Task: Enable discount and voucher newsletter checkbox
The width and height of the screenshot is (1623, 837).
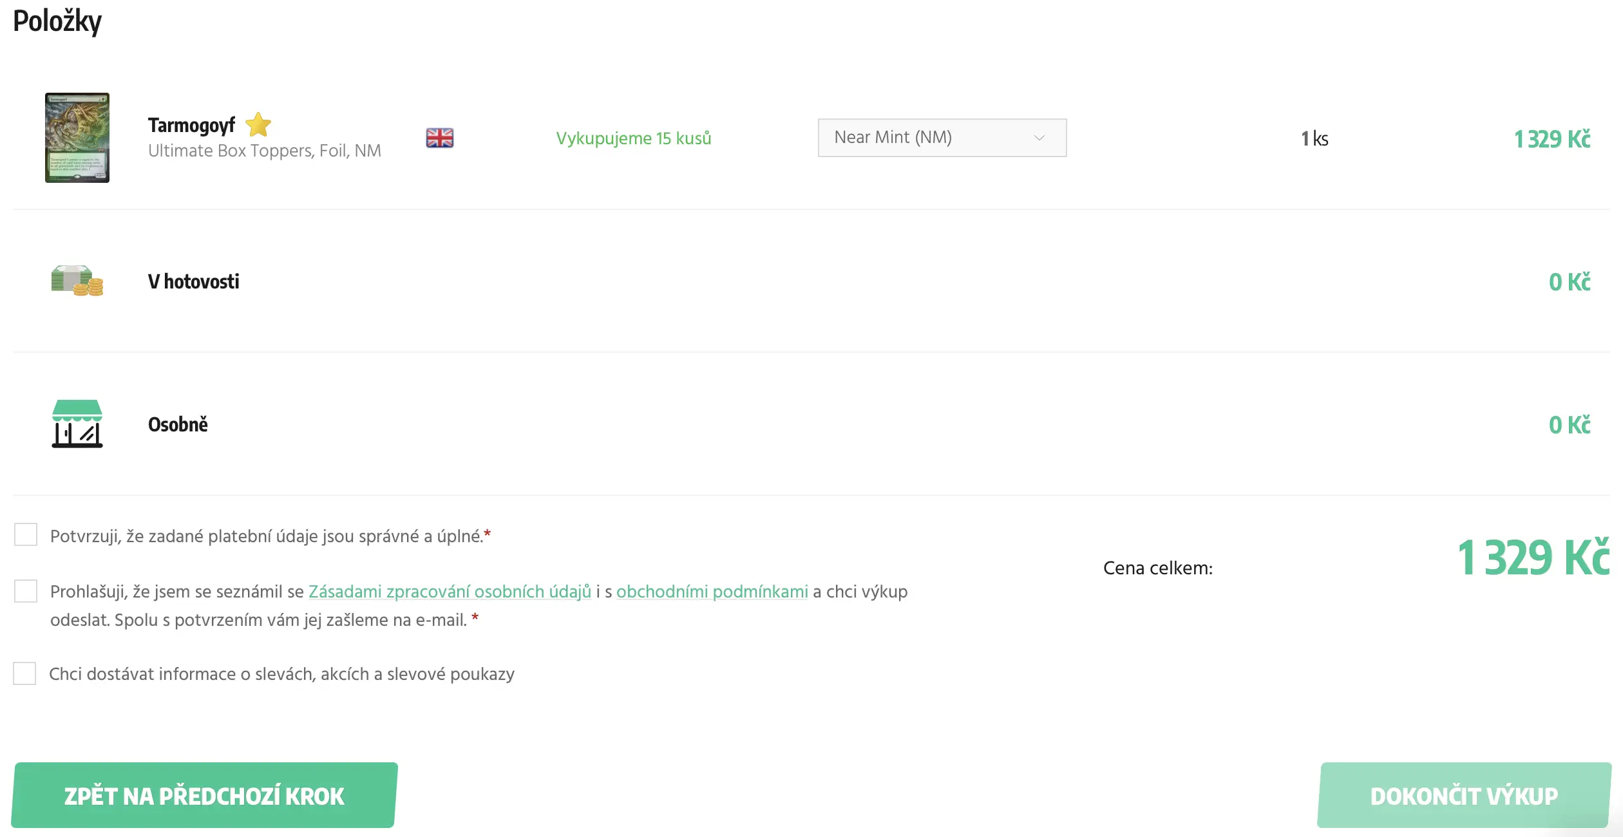Action: coord(25,673)
